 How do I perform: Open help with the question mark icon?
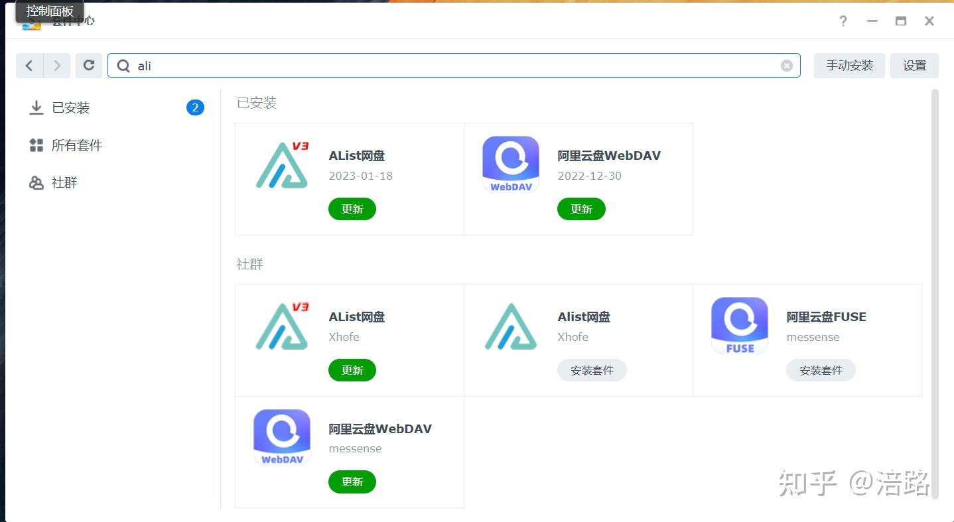[843, 21]
